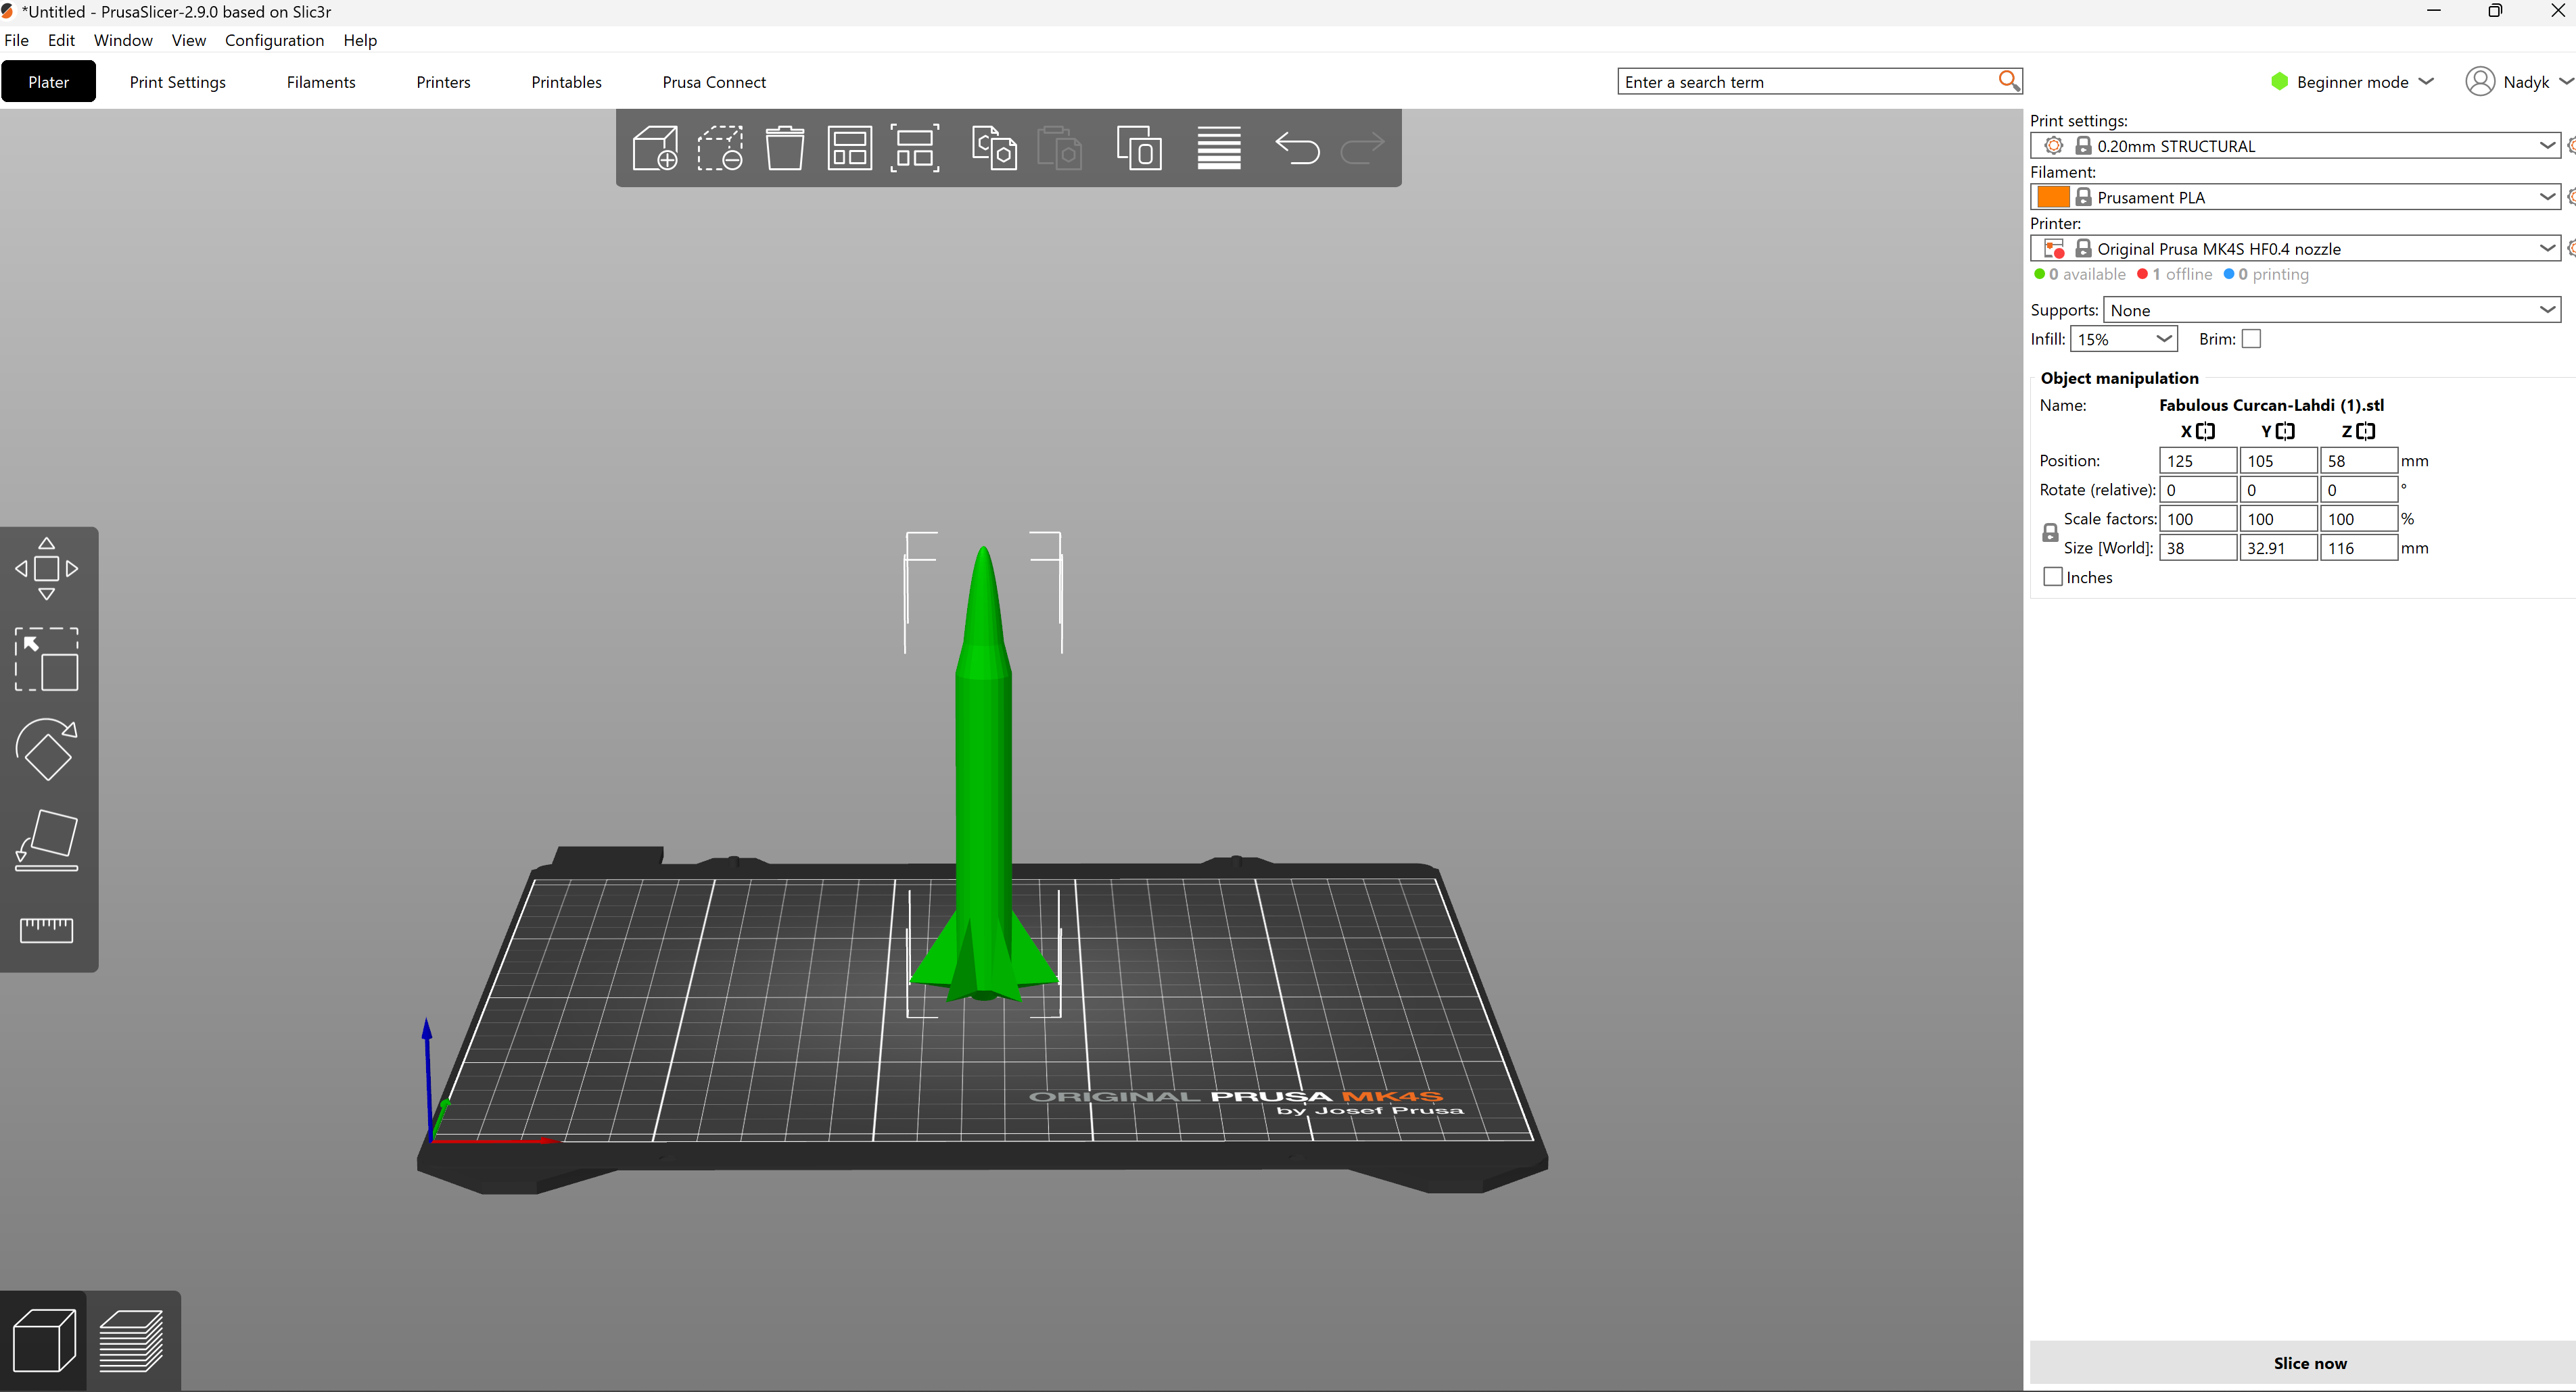Open the File menu
Screen dimensions: 2576x1392
[x=17, y=40]
